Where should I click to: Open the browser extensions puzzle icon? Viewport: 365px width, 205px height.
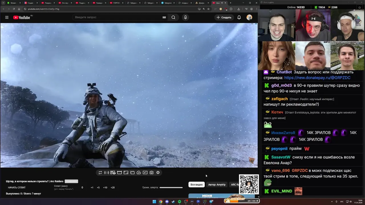tap(231, 9)
